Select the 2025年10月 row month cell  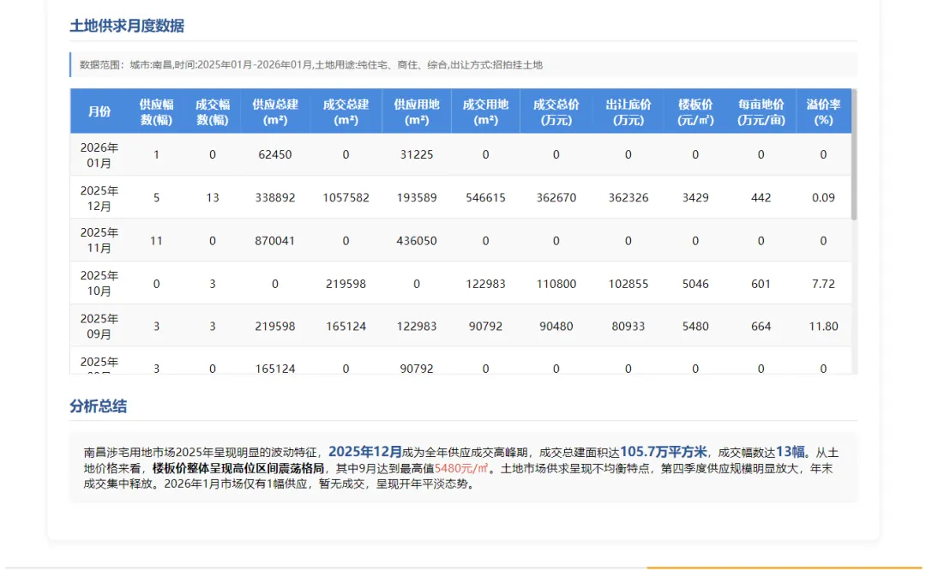[x=99, y=284]
